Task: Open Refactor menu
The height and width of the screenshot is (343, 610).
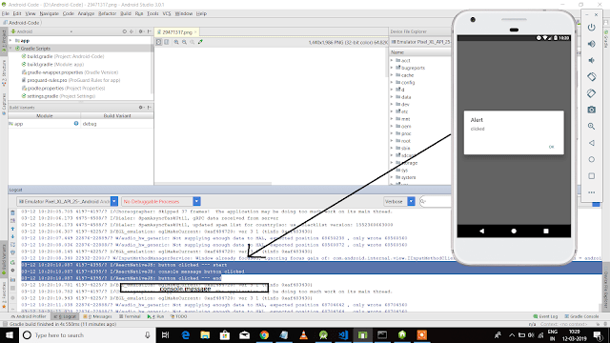Action: click(107, 13)
